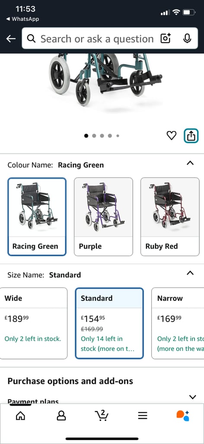Open the shopping cart with 2 items
The height and width of the screenshot is (444, 204).
tap(102, 415)
